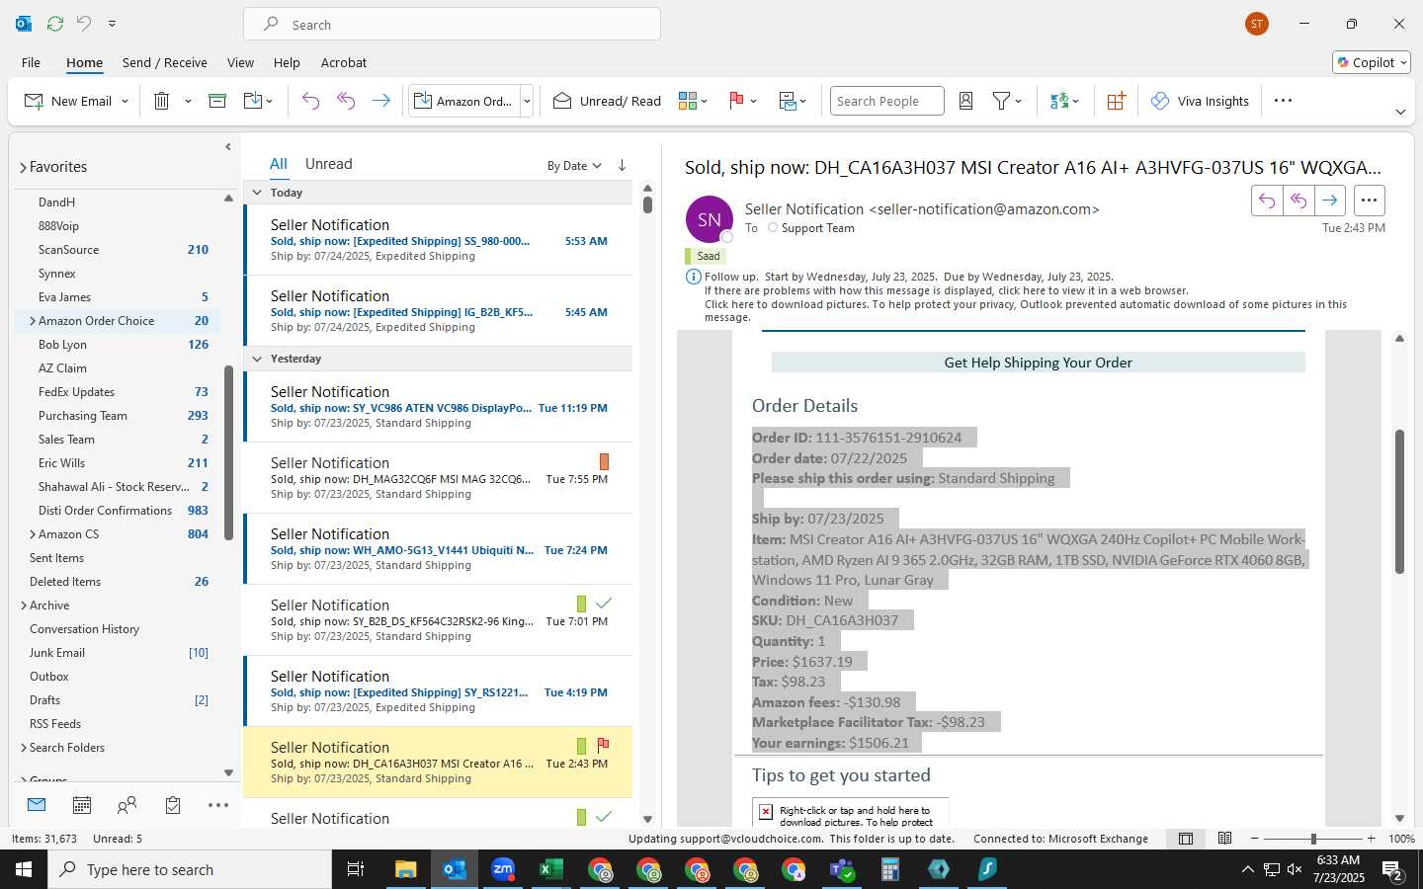Collapse the folder pane arrow
The height and width of the screenshot is (889, 1423).
[228, 147]
